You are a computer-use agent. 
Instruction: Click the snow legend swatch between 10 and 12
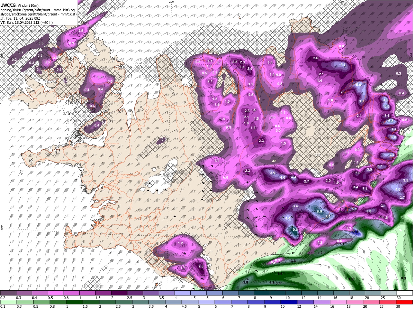[293, 293]
